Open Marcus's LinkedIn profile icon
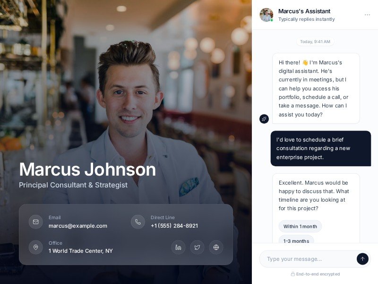378x284 pixels. 178,247
